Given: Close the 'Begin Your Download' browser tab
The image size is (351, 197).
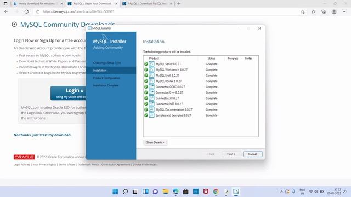Looking at the screenshot, I should (116, 4).
